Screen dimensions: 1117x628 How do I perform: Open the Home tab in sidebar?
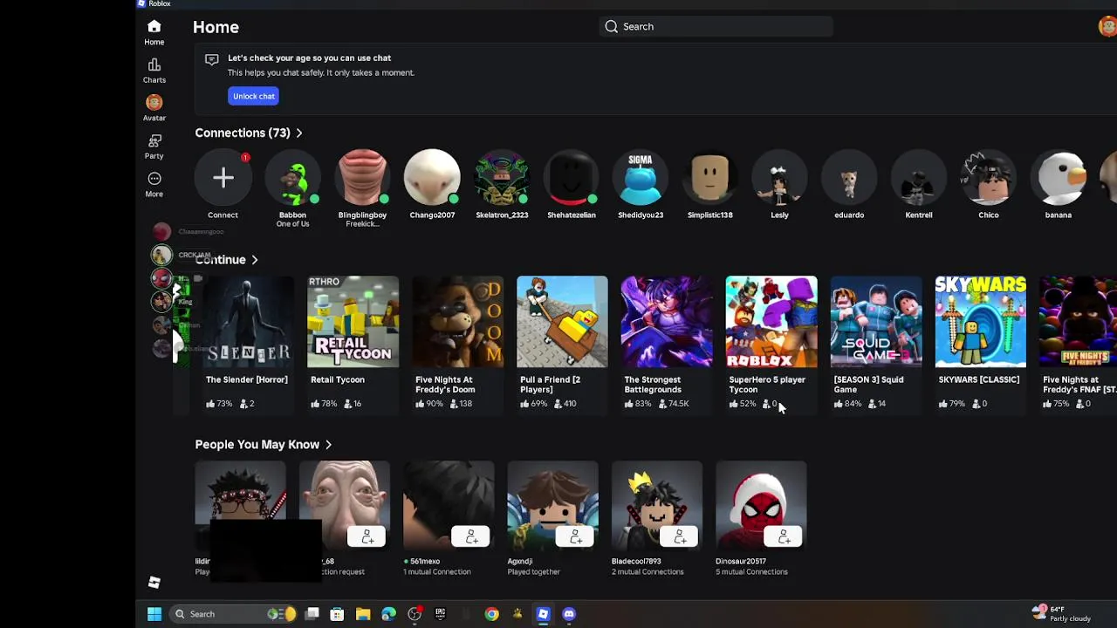pyautogui.click(x=154, y=32)
